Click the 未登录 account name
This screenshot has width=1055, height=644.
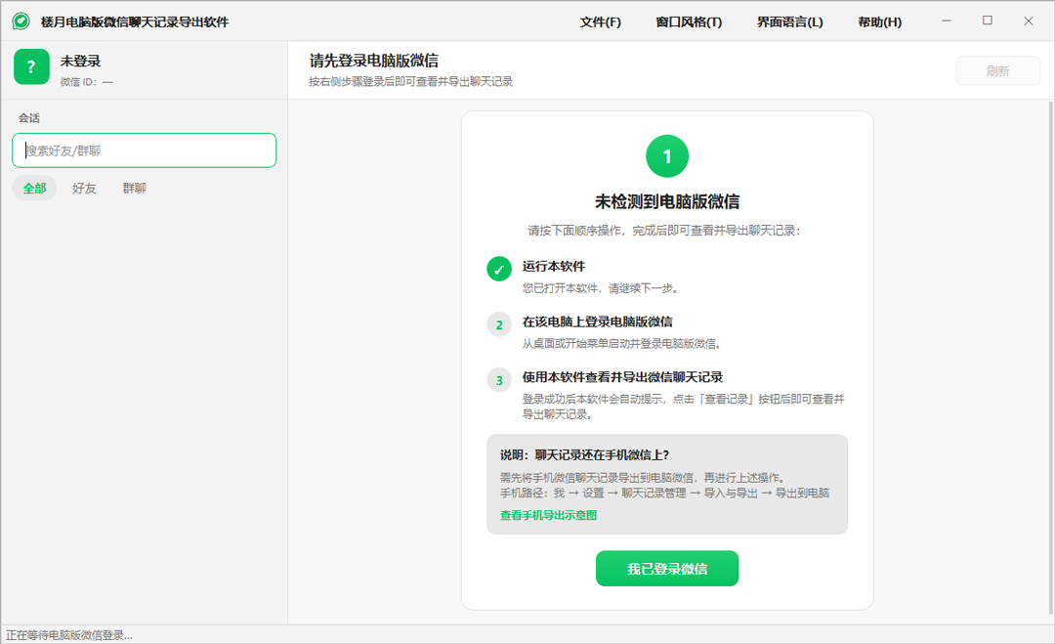pos(80,61)
